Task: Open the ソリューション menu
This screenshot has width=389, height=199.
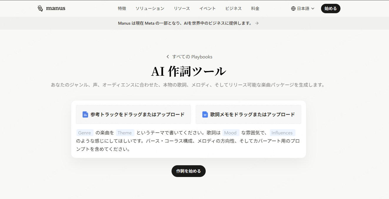Action: 150,9
